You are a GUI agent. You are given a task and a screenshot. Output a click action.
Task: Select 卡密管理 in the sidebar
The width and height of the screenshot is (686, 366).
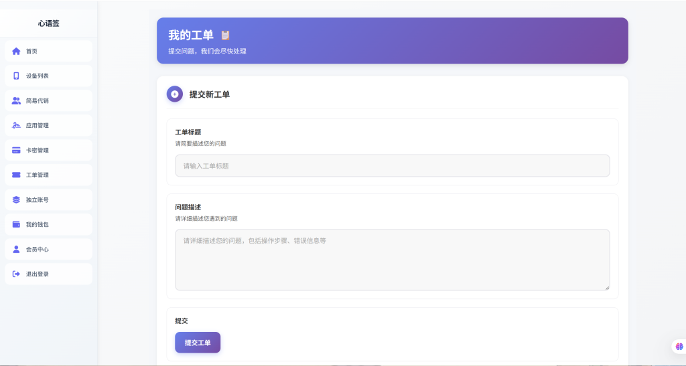point(48,151)
